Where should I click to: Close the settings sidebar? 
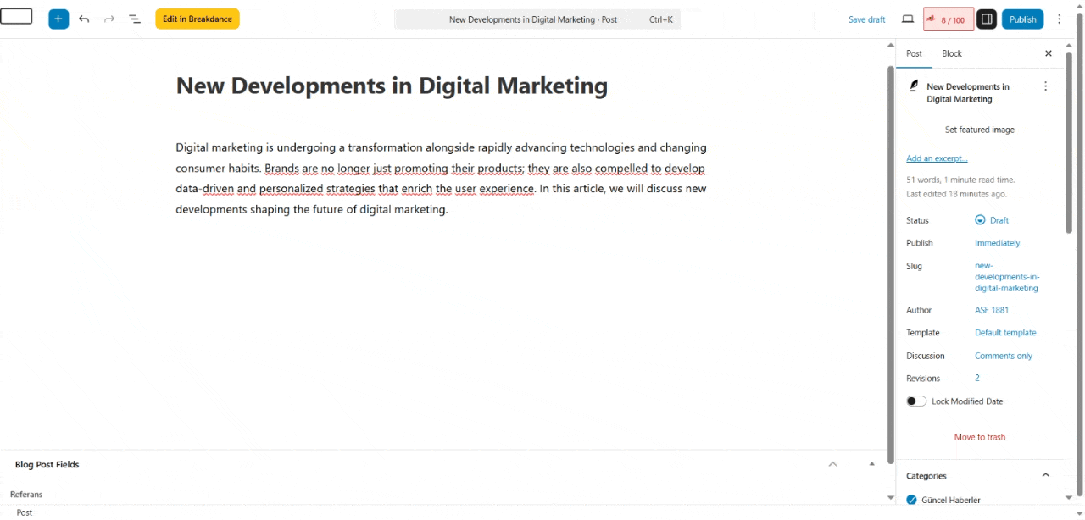tap(1048, 53)
